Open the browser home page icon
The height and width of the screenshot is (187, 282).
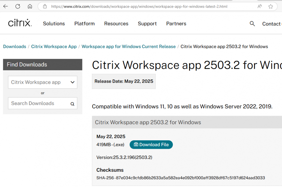[x=30, y=7]
